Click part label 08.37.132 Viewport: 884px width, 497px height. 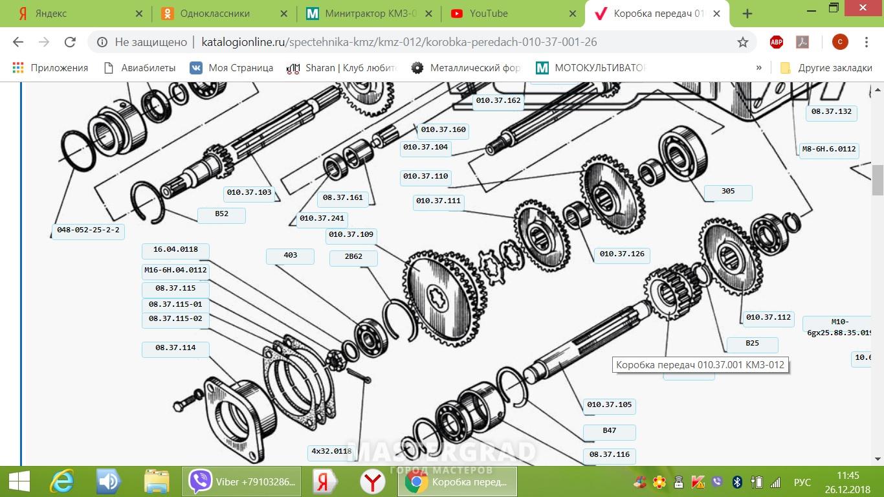coord(832,112)
